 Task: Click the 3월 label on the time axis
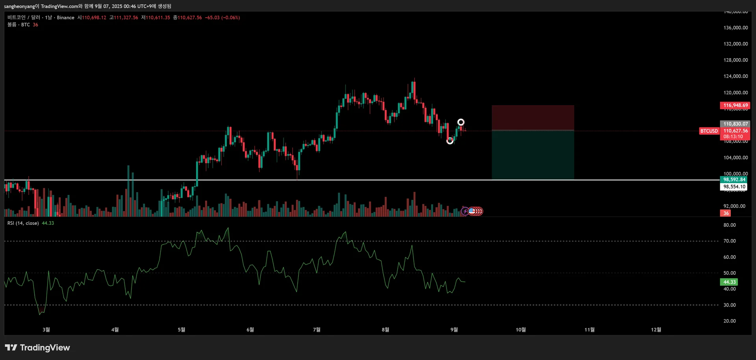(x=46, y=329)
